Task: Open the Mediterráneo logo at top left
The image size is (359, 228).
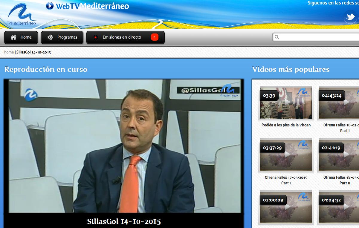Action: click(x=22, y=14)
